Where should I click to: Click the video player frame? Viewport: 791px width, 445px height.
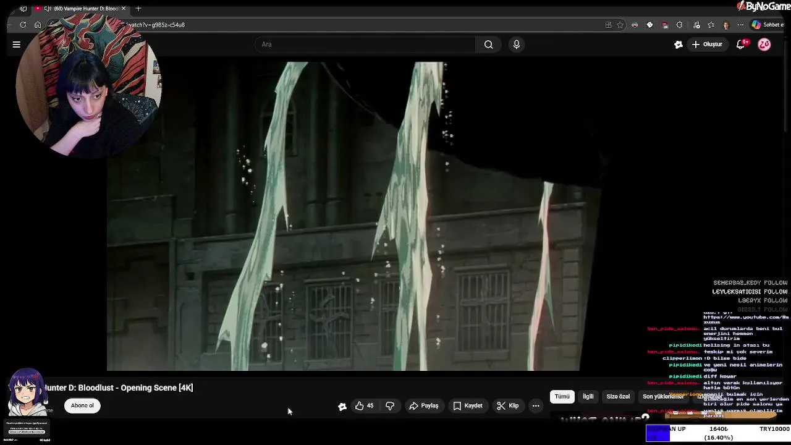[x=353, y=216]
